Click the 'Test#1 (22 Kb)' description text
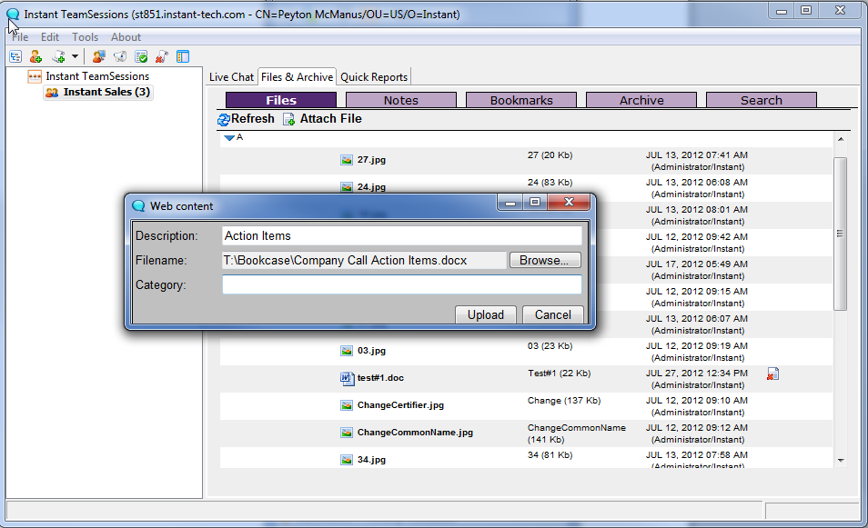This screenshot has height=528, width=868. 560,374
